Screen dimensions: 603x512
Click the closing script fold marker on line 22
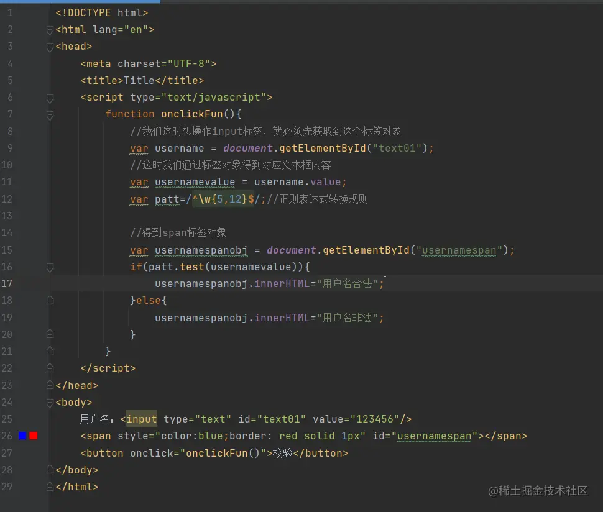[x=50, y=368]
